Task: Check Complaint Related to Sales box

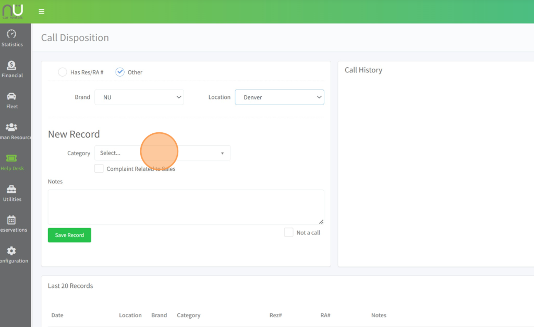Action: [99, 169]
